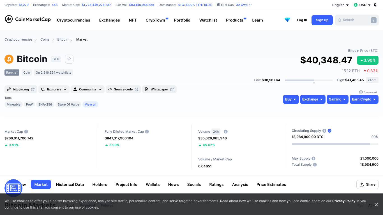Image resolution: width=383 pixels, height=215 pixels.
Task: Open bitcoin.org website link
Action: [21, 89]
